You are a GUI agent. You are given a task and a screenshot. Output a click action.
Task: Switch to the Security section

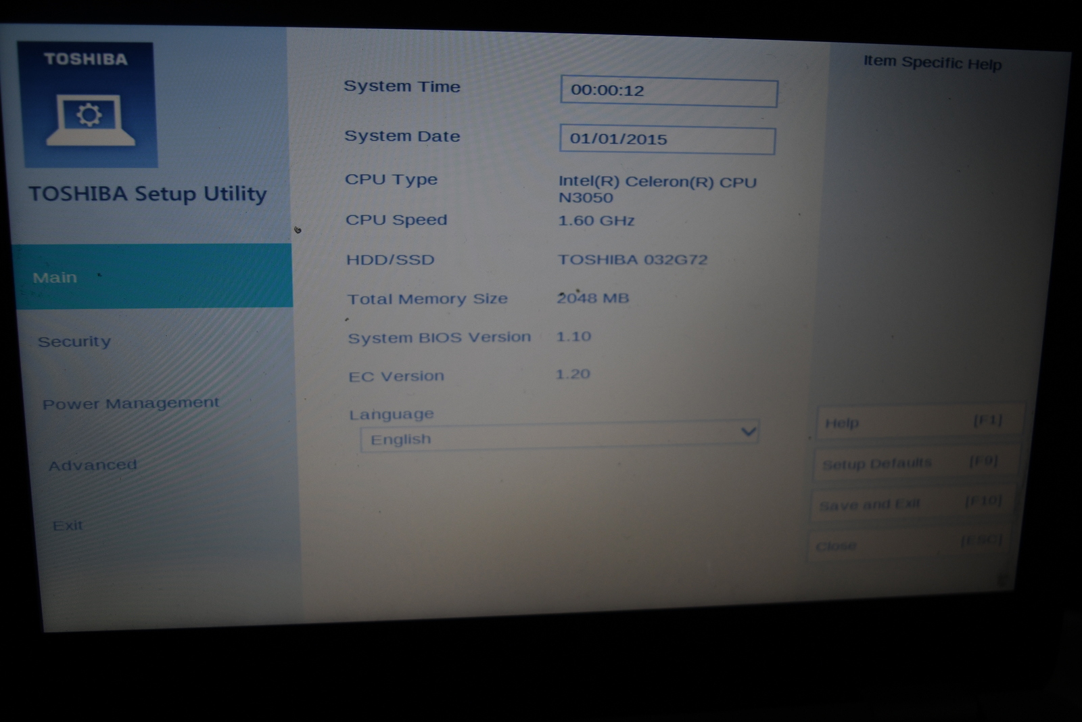click(74, 342)
